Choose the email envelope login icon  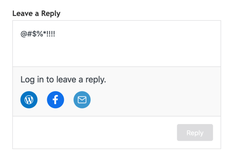click(x=82, y=100)
